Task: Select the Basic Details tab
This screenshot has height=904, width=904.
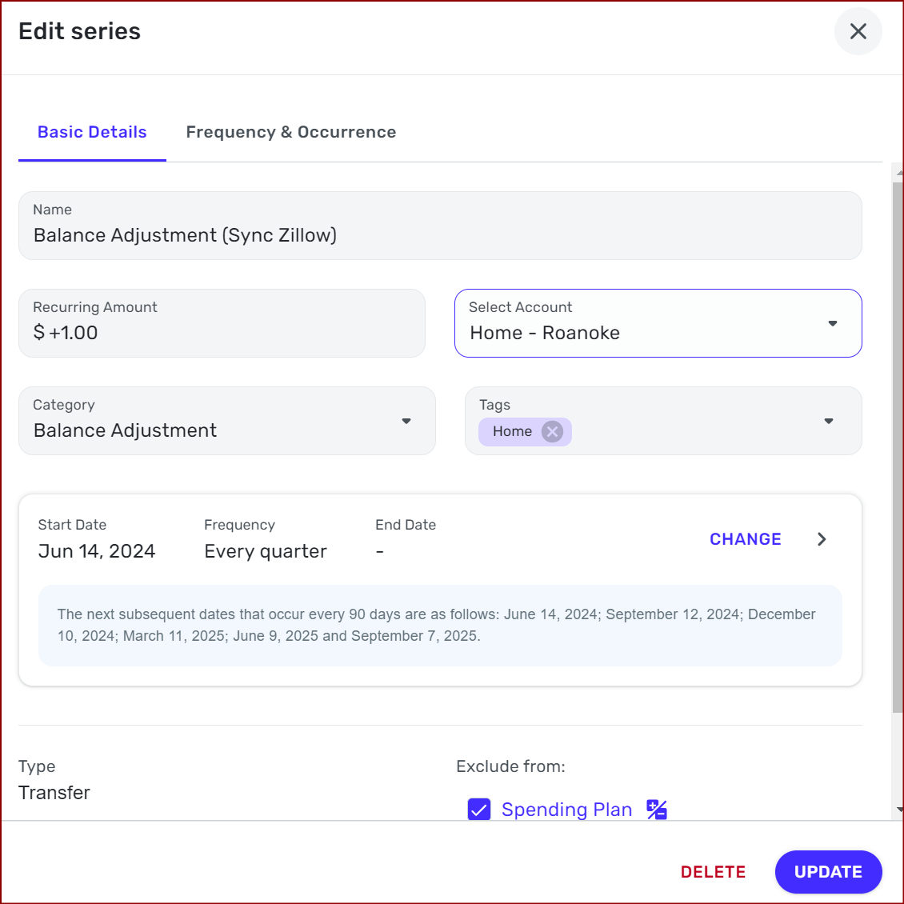Action: (92, 131)
